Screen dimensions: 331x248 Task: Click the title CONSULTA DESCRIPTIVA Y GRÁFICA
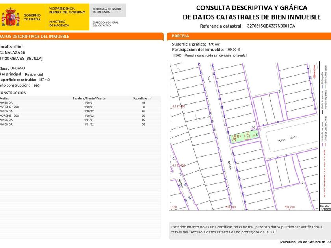[x=252, y=8]
